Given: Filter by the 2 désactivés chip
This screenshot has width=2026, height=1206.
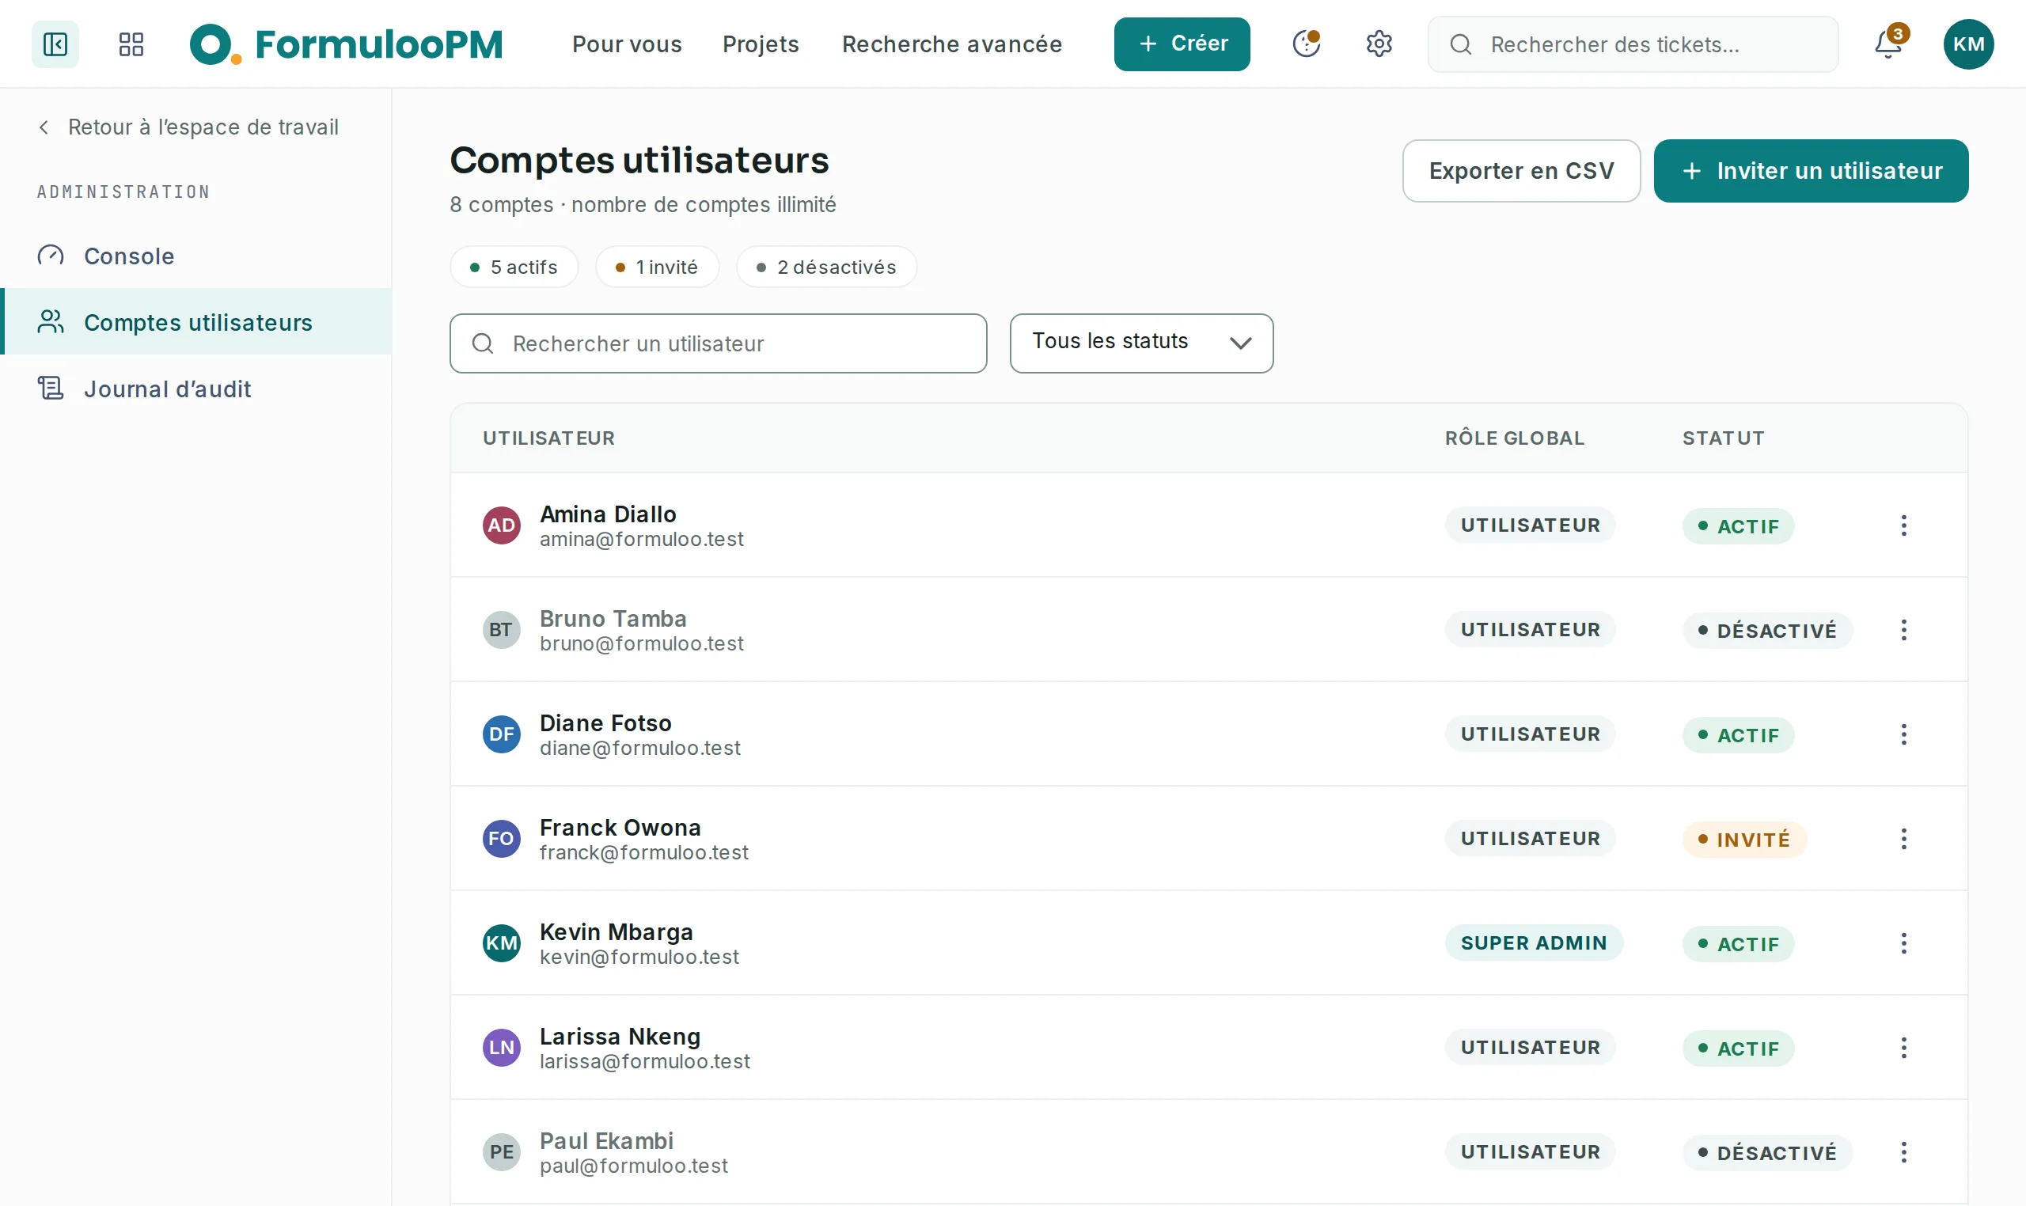Looking at the screenshot, I should (826, 267).
